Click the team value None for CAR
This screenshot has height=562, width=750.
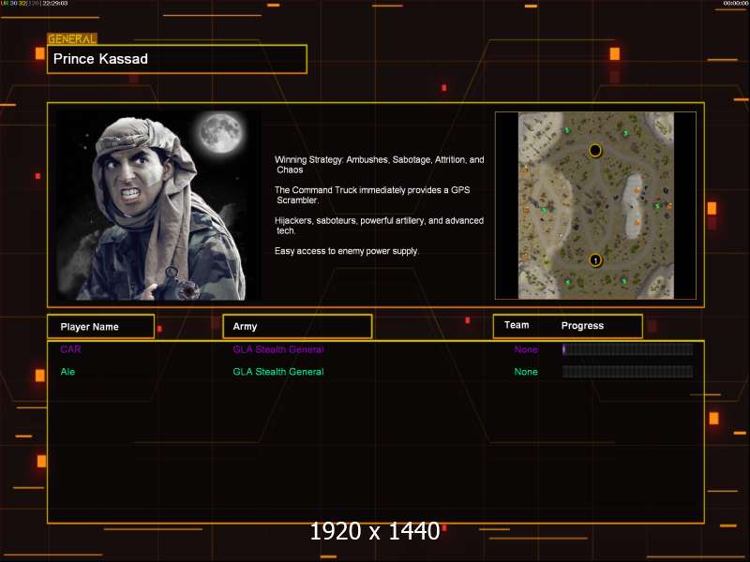[x=526, y=349]
